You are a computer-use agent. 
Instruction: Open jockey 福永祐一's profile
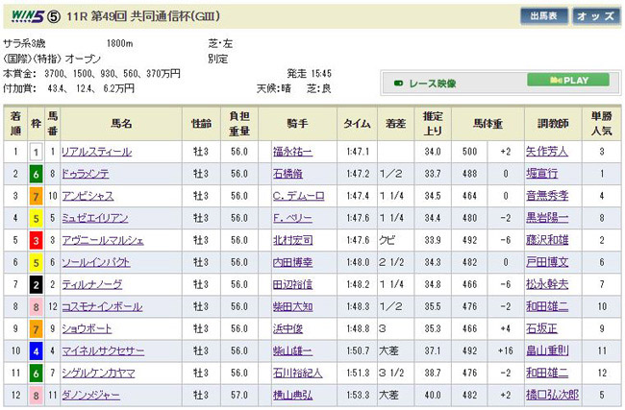pyautogui.click(x=293, y=152)
